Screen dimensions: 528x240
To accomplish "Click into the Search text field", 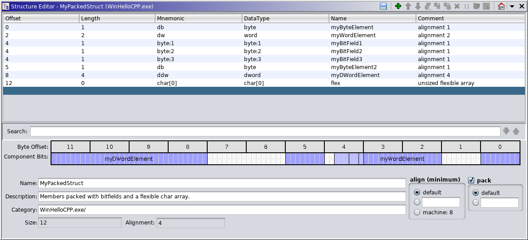I will (265, 132).
